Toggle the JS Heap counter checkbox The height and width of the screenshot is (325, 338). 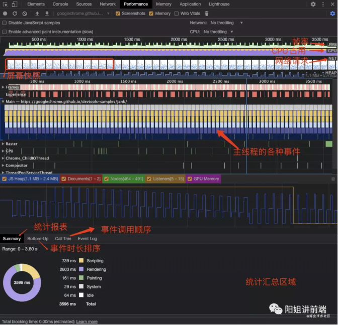(x=5, y=179)
